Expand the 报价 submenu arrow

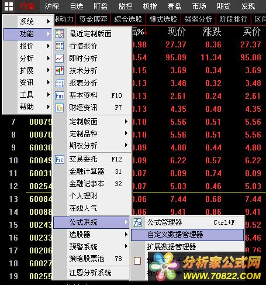(49, 46)
